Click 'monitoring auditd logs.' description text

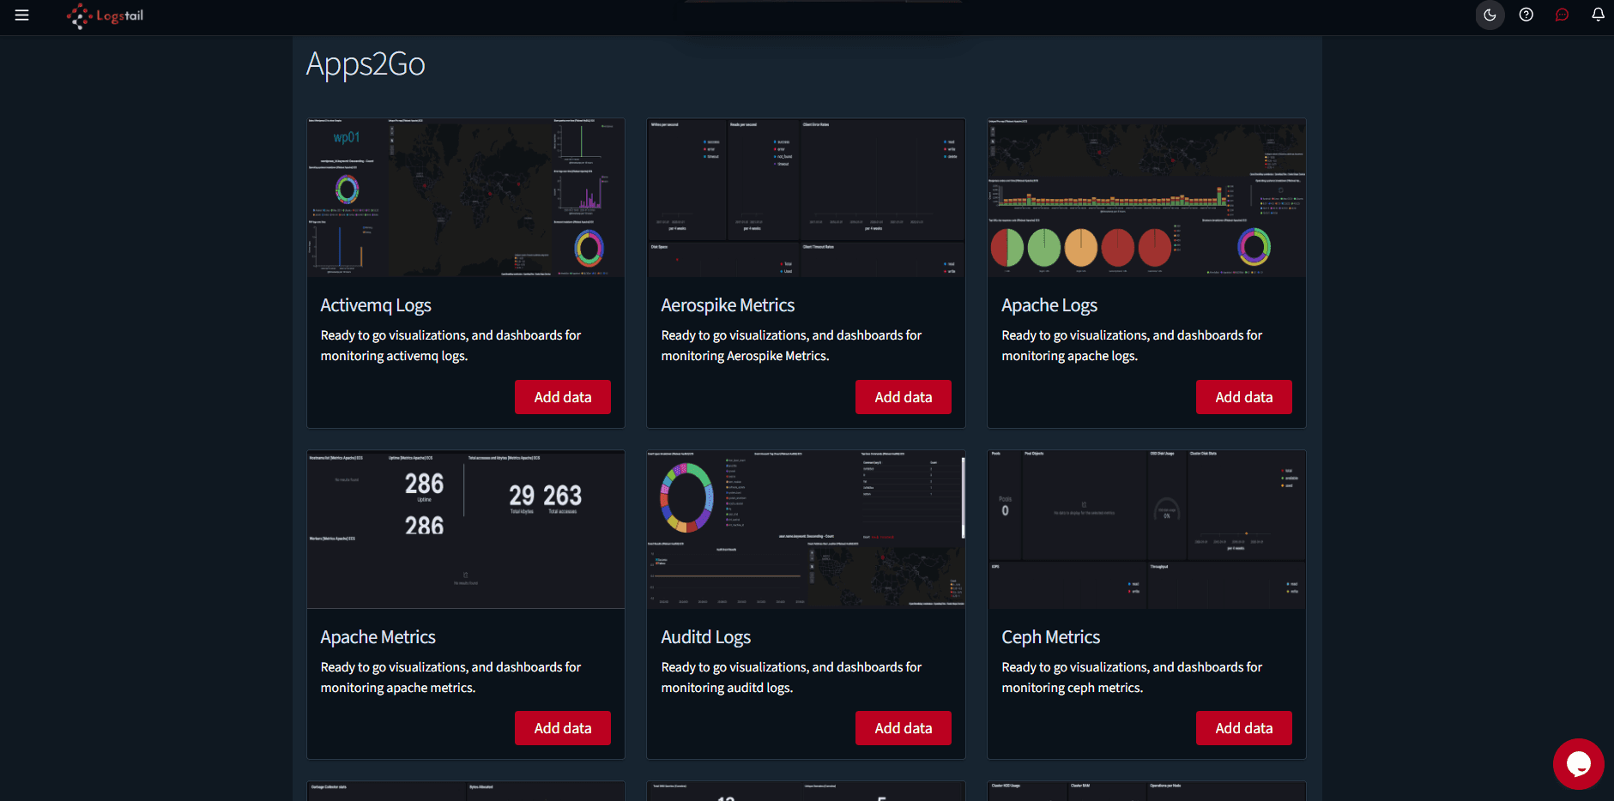(726, 688)
